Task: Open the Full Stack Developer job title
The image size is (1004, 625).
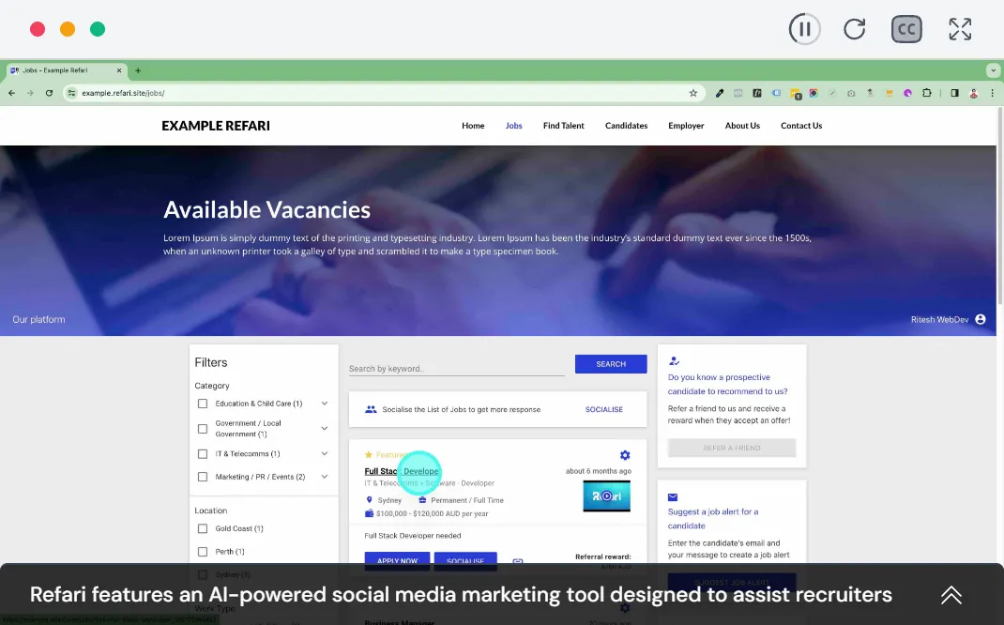Action: click(x=402, y=471)
